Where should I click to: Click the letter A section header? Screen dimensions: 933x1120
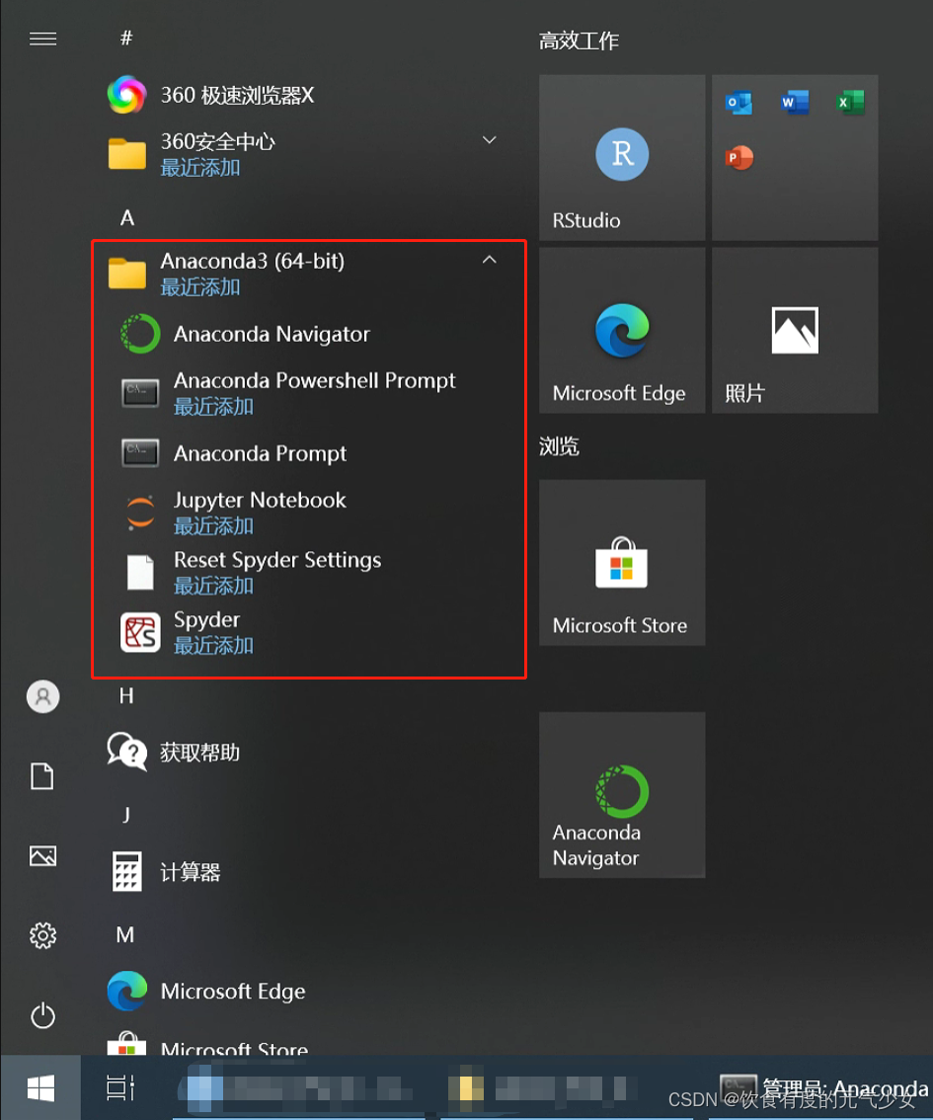click(x=127, y=218)
